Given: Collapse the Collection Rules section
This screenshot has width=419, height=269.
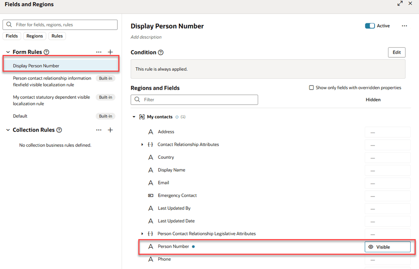Looking at the screenshot, I should tap(8, 130).
